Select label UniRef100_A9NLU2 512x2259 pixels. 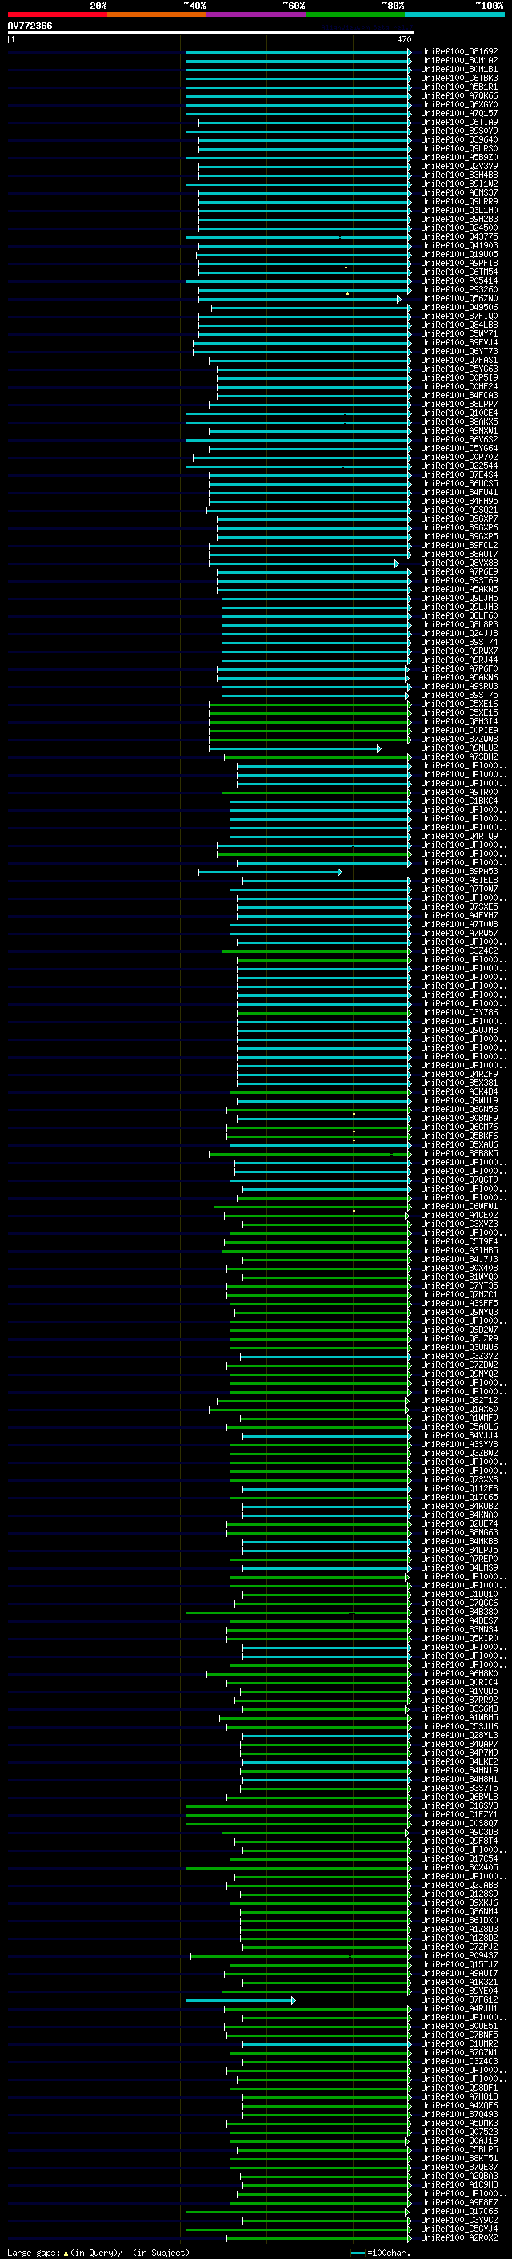tap(458, 748)
